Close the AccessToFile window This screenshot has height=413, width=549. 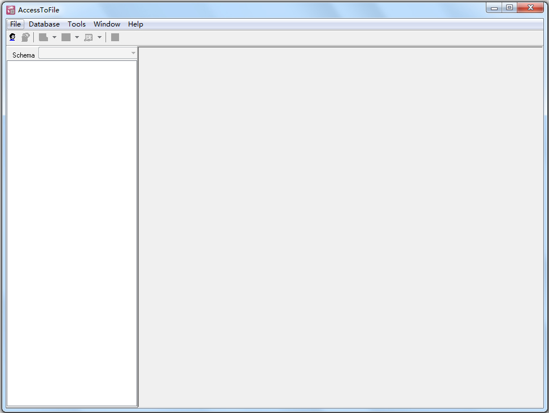[530, 8]
